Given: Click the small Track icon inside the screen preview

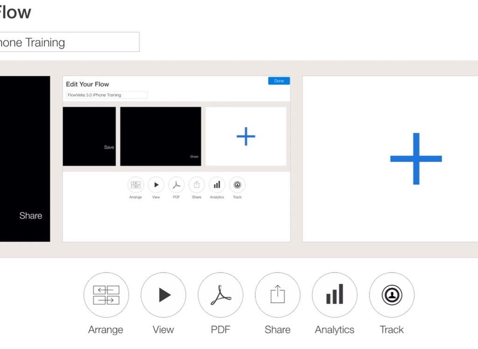Looking at the screenshot, I should point(237,185).
